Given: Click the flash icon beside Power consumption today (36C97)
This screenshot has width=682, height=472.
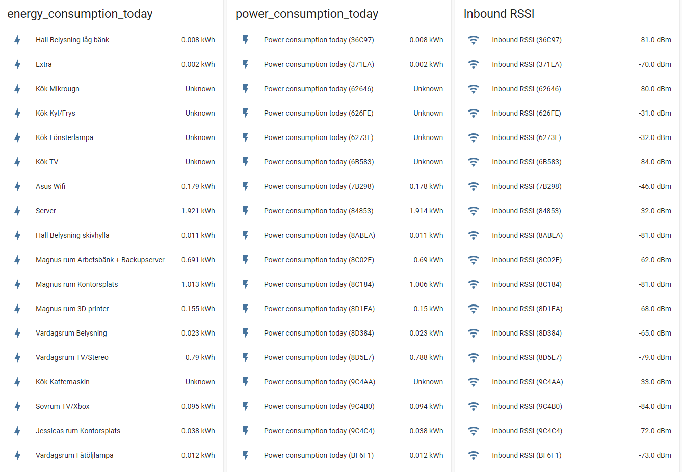Looking at the screenshot, I should (246, 40).
